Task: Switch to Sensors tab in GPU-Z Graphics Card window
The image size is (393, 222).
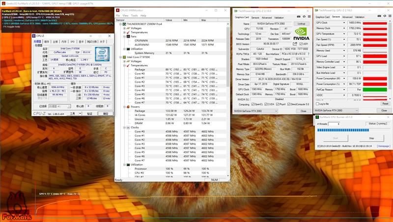Action: (255, 18)
